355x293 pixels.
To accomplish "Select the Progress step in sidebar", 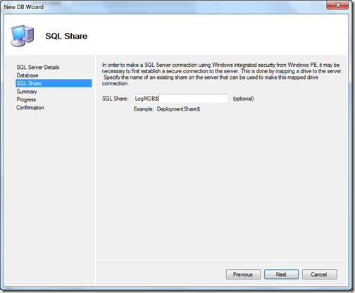I will pos(26,99).
